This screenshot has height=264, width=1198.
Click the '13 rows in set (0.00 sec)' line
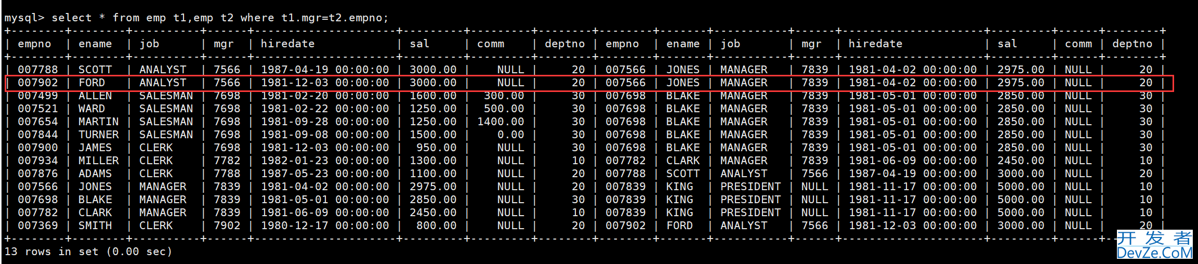click(x=88, y=252)
